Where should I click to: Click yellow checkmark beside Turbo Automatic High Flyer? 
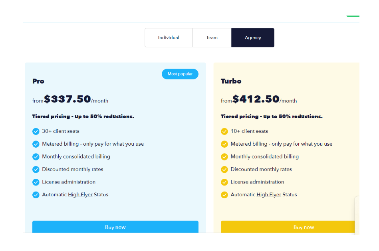click(224, 195)
